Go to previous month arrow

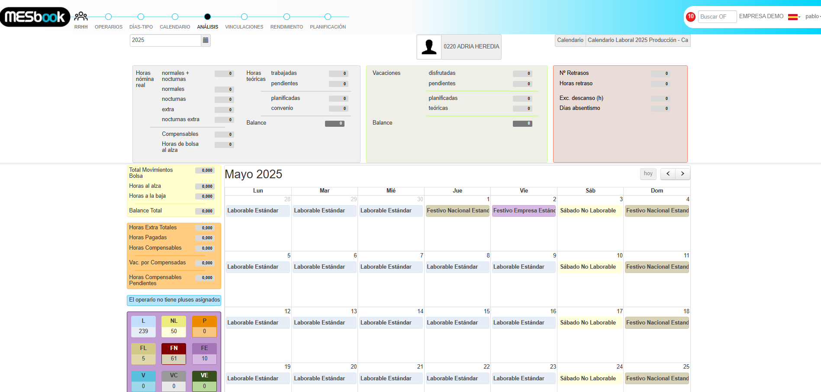tap(668, 174)
